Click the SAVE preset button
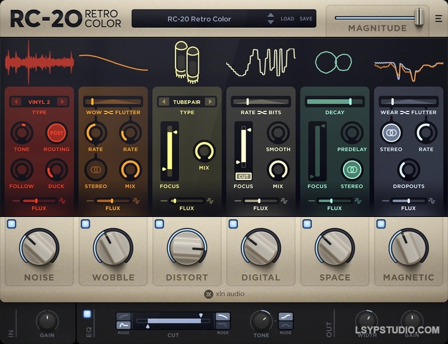This screenshot has width=448, height=344. (306, 19)
